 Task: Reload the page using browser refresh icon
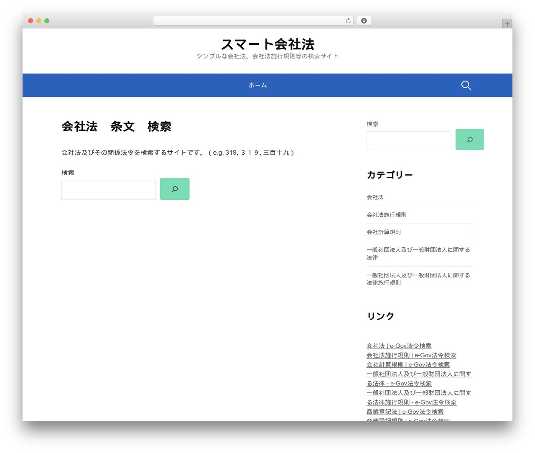pos(348,21)
